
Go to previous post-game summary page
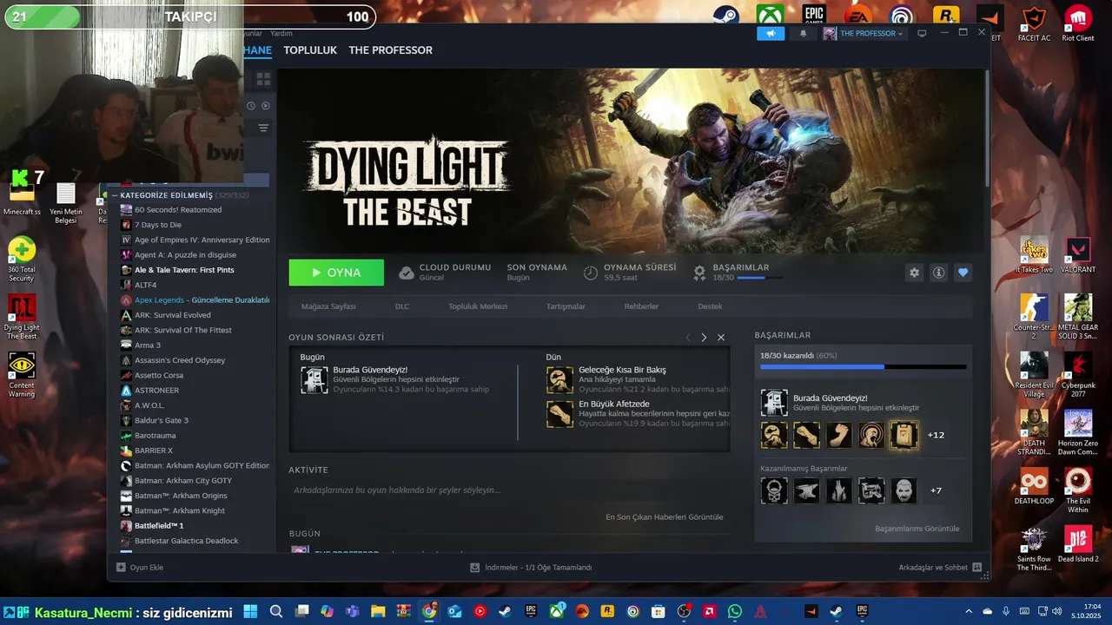coord(688,338)
